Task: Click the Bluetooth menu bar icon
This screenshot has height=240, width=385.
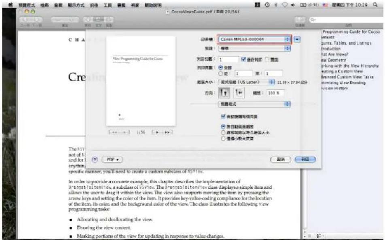Action: point(275,5)
